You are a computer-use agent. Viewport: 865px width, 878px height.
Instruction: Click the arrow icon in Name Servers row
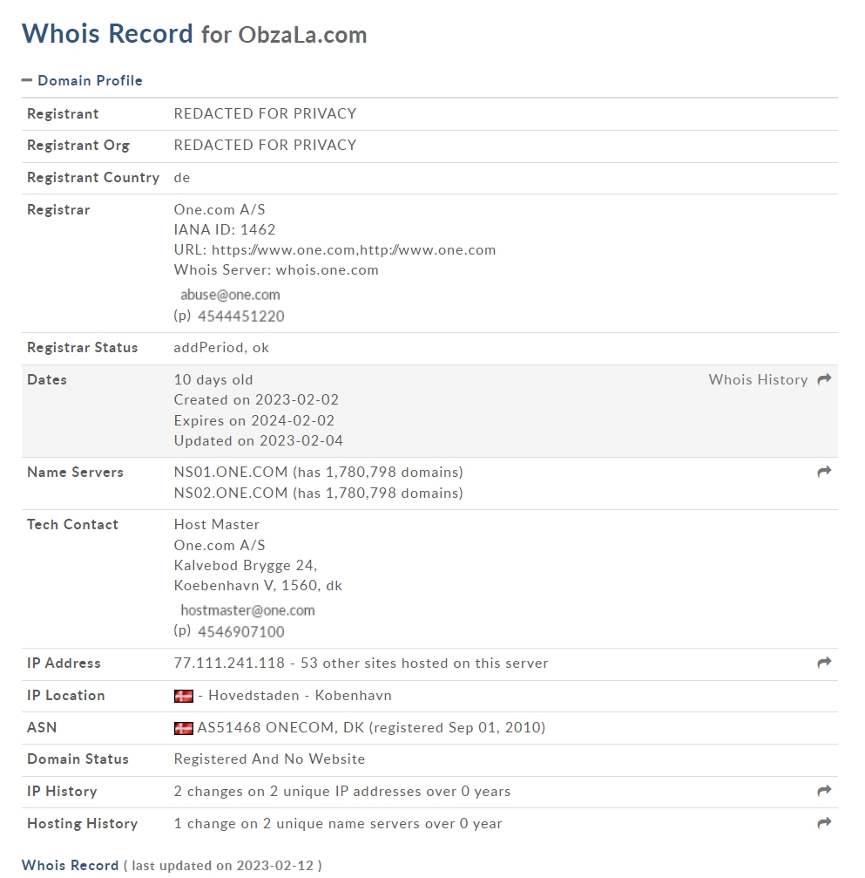(x=824, y=472)
